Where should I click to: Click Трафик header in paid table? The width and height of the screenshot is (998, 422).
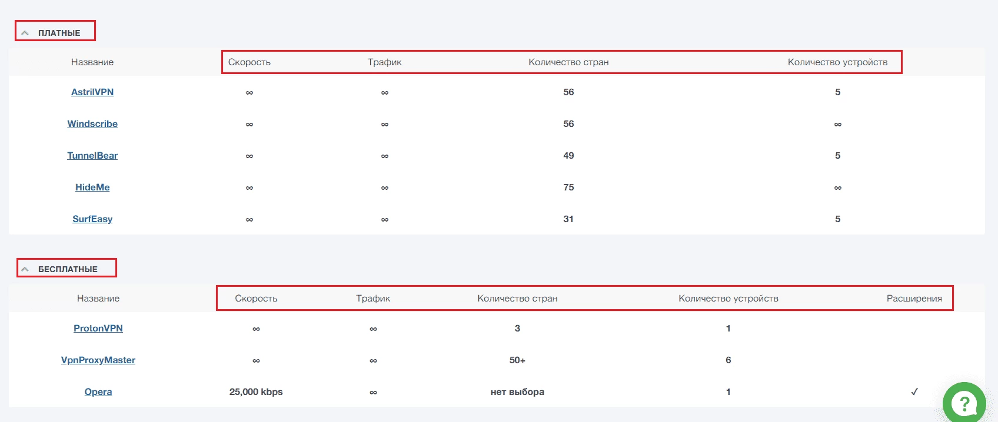385,62
